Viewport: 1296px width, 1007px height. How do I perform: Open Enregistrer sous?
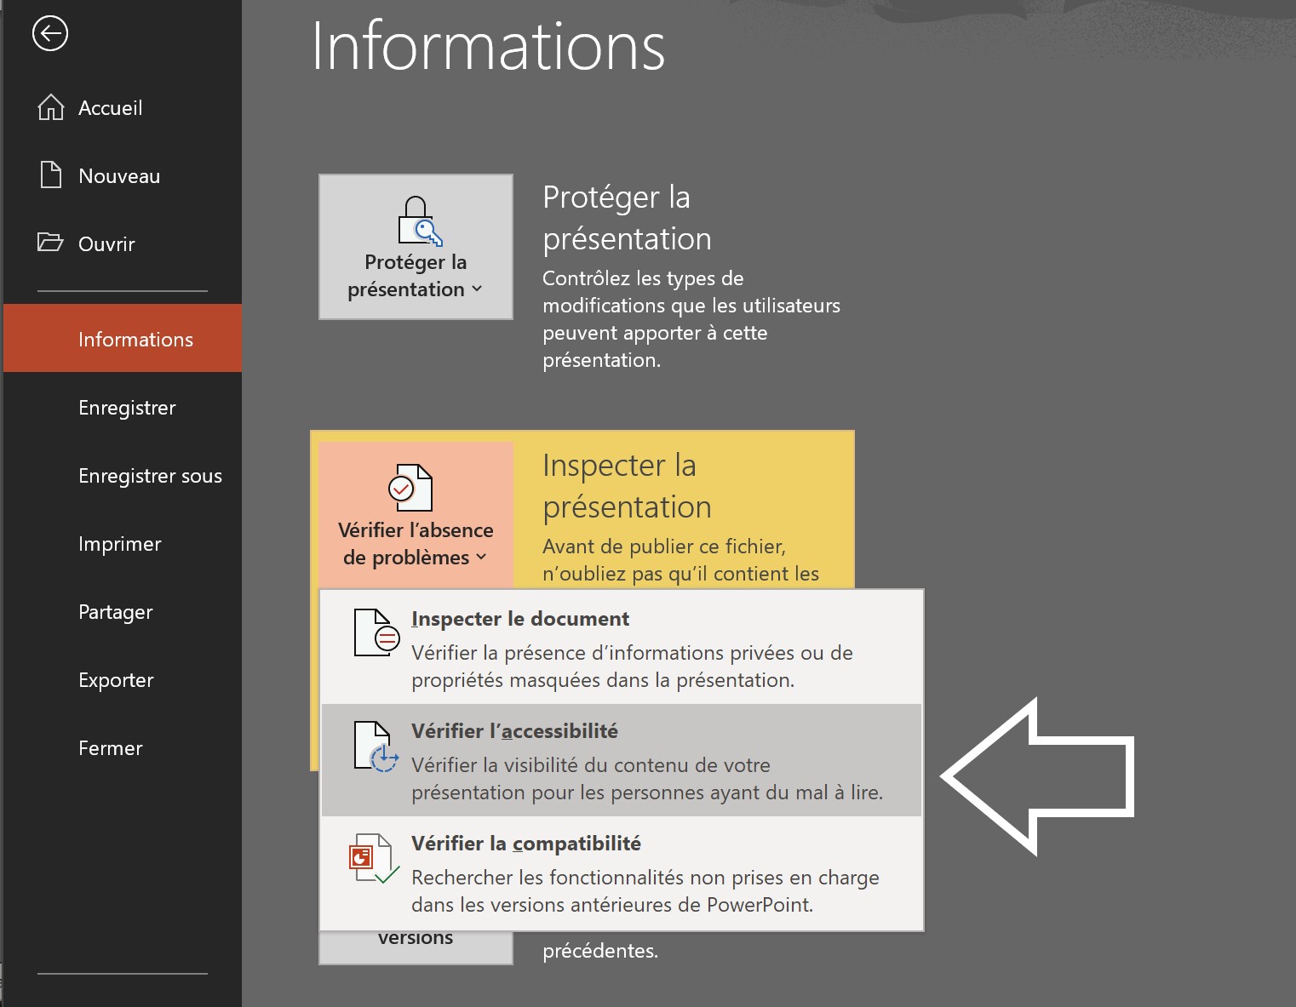click(x=150, y=476)
